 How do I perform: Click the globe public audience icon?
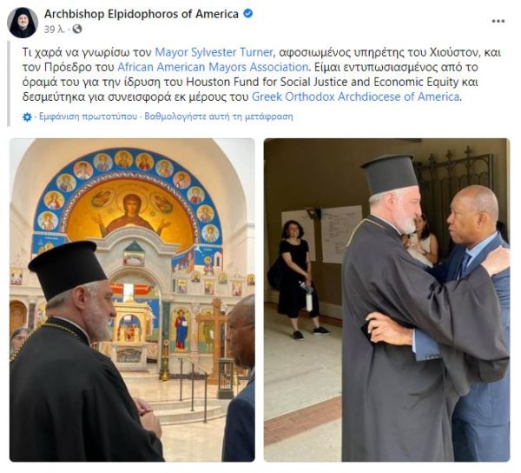77,30
